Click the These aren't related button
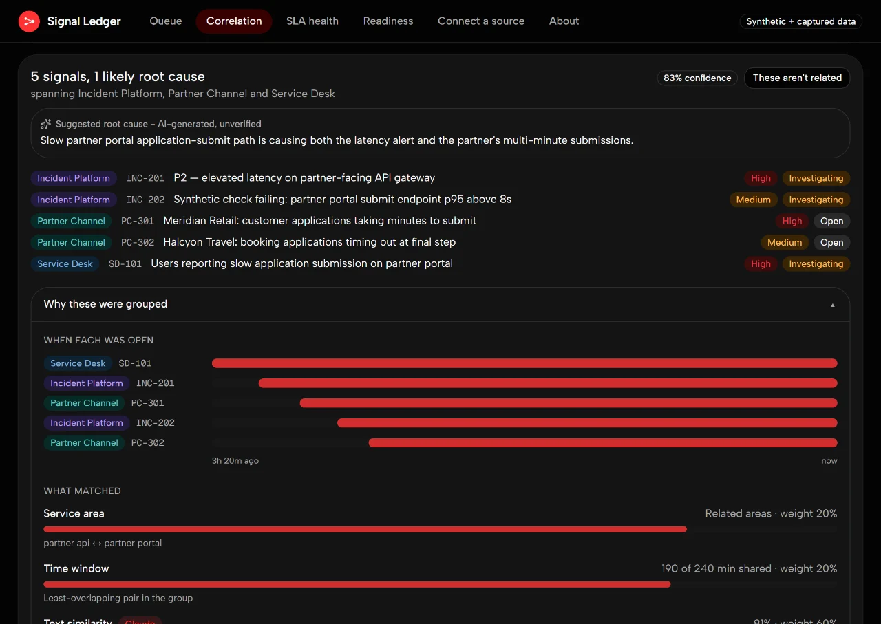The image size is (881, 624). tap(797, 78)
